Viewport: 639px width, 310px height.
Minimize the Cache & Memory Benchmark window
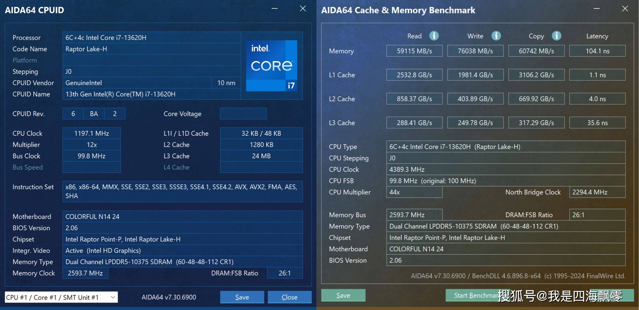click(596, 9)
